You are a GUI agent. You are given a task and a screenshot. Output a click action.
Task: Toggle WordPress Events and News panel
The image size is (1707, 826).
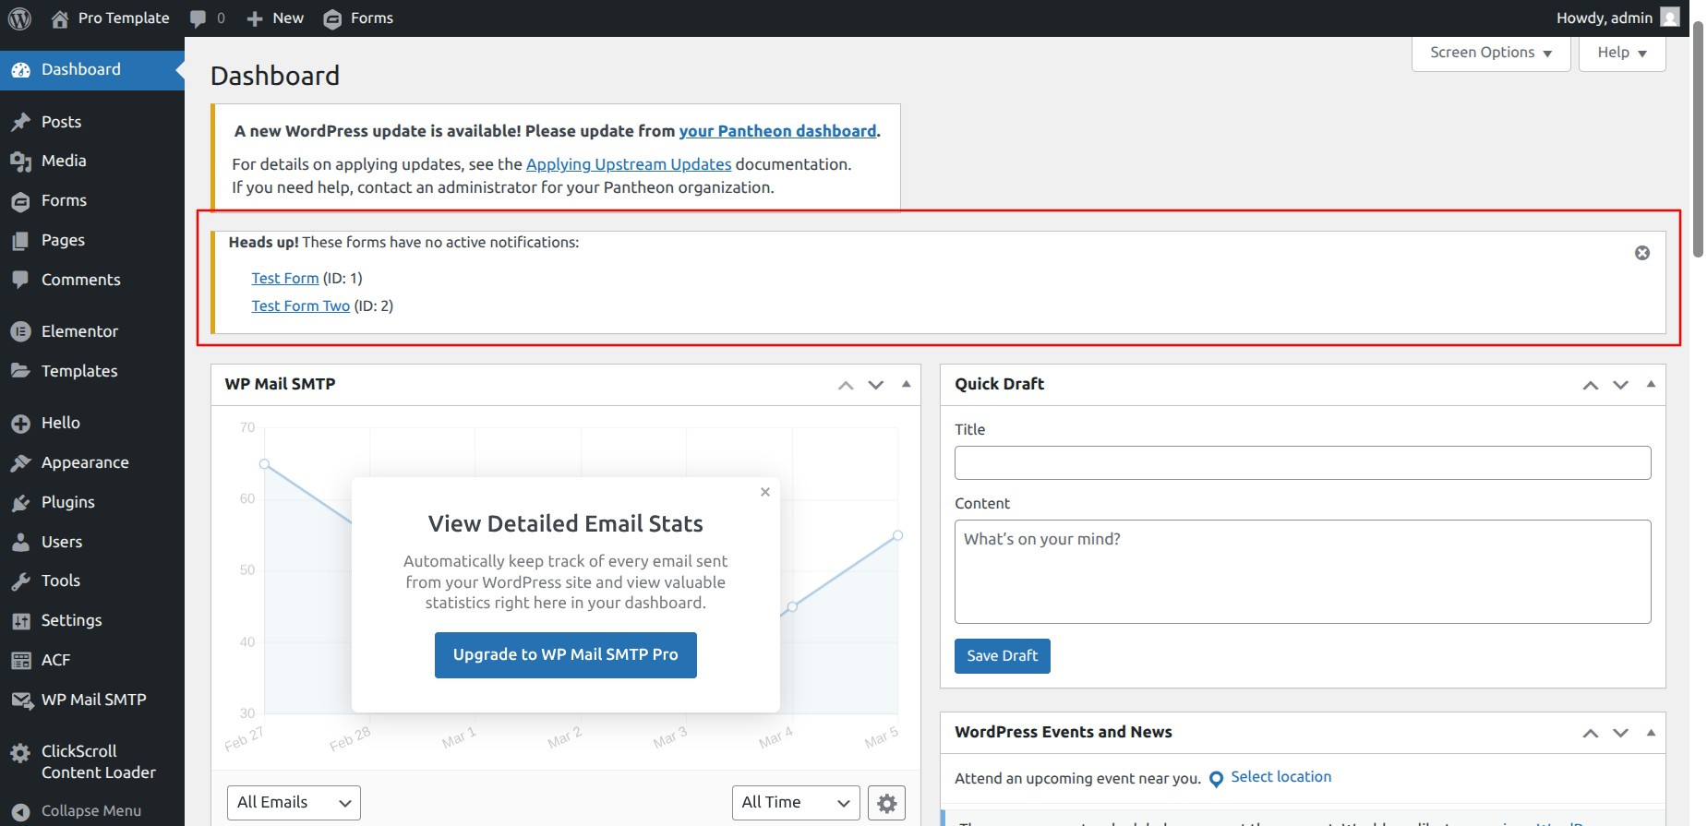tap(1651, 733)
